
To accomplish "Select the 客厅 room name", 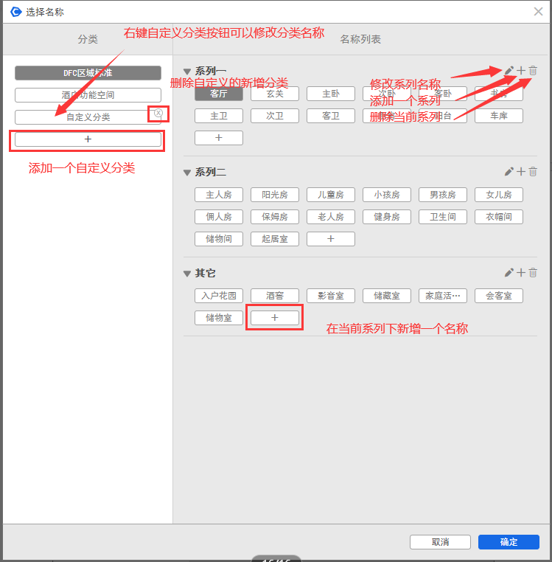I will point(218,94).
